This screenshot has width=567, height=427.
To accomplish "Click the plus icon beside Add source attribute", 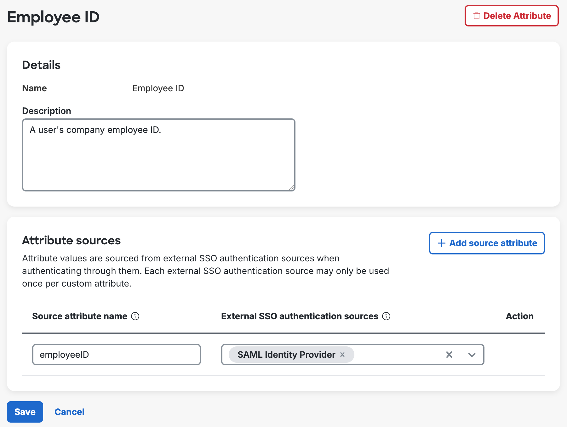I will tap(441, 243).
